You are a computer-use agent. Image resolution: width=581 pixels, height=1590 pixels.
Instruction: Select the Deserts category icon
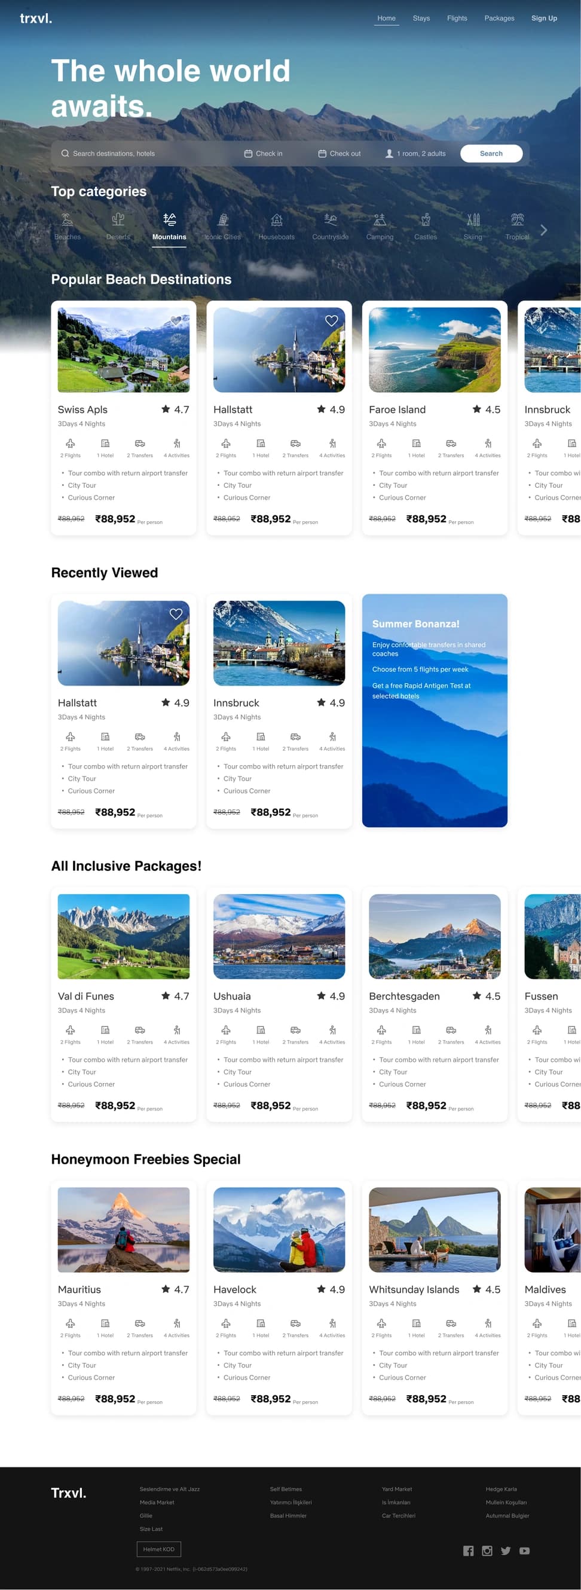point(118,219)
